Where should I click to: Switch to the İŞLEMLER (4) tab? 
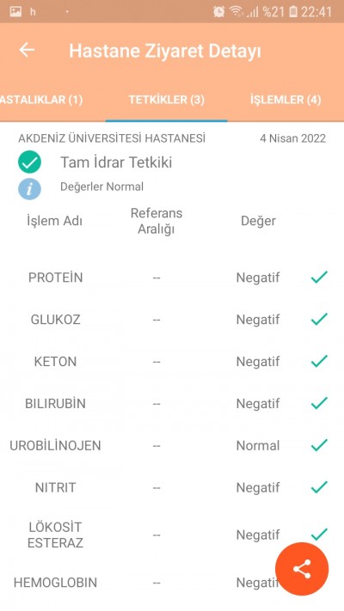tap(286, 100)
